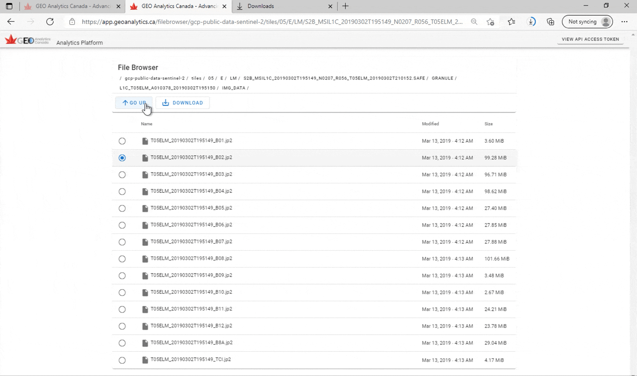Image resolution: width=637 pixels, height=376 pixels.
Task: Click file icon of B01.jp2 row
Action: pyautogui.click(x=145, y=141)
